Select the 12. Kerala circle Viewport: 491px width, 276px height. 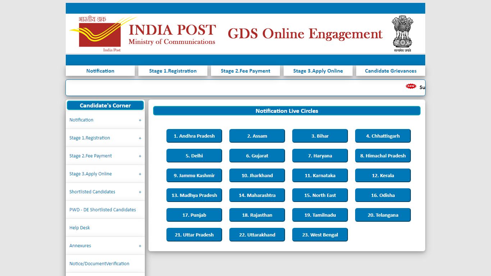(383, 175)
